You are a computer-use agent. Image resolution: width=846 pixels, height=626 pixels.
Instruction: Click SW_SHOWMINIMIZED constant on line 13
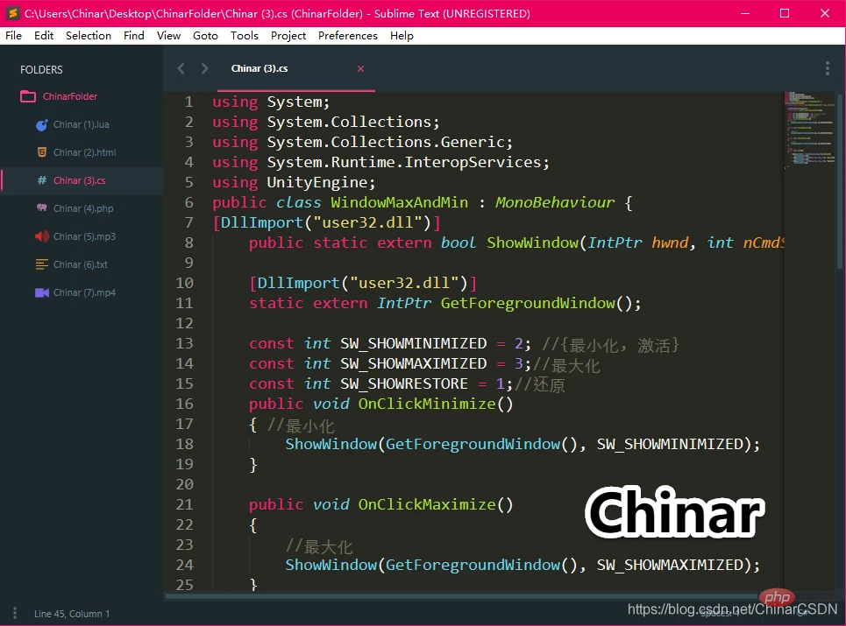point(413,344)
